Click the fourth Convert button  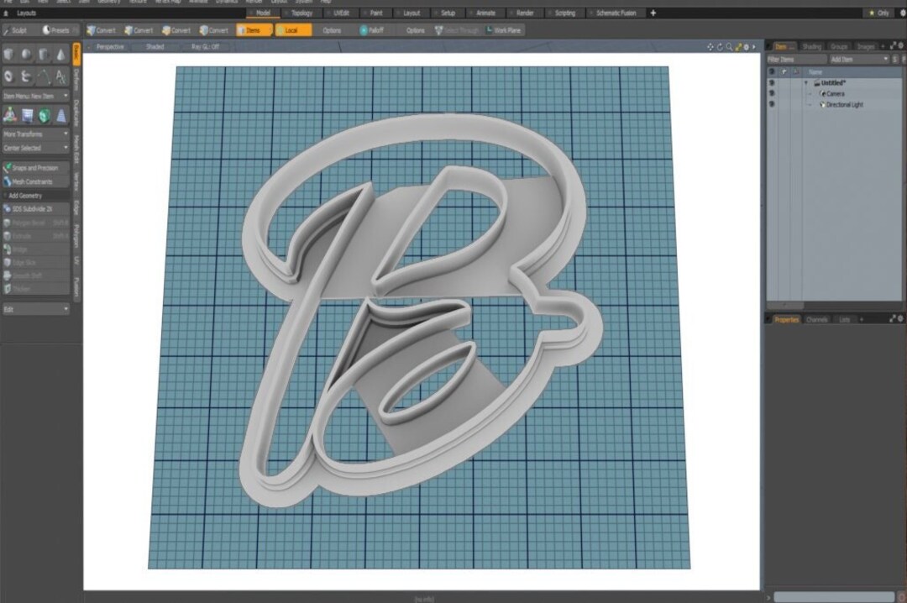click(214, 30)
